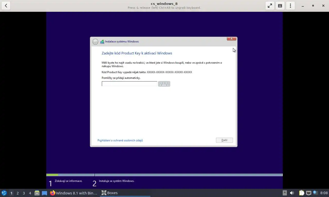Switch to workspace 1
This screenshot has height=197, width=329.
pos(11,193)
